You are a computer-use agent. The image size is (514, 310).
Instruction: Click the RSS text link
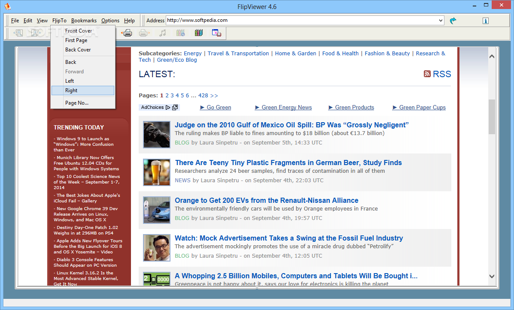pyautogui.click(x=441, y=74)
